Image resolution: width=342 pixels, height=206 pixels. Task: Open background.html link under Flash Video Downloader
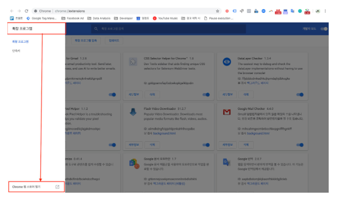click(x=164, y=133)
